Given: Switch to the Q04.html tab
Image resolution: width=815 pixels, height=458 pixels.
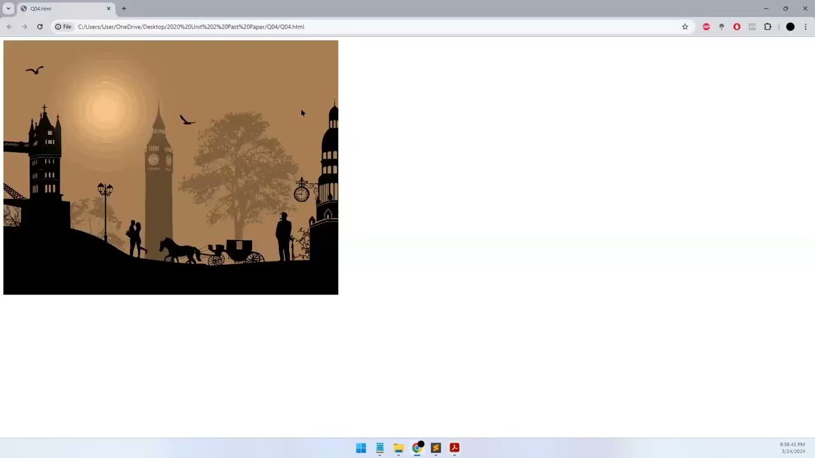Looking at the screenshot, I should [x=66, y=9].
